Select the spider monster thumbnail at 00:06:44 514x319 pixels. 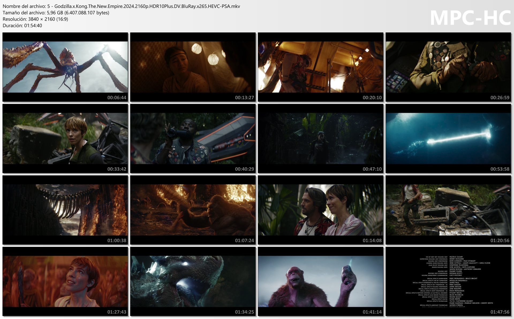point(65,67)
